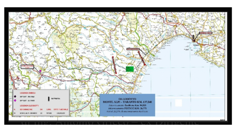Click the Legenda Oleodotti heading

tap(29, 106)
